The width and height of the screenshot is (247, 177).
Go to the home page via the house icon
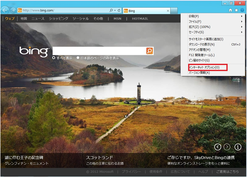(x=231, y=10)
